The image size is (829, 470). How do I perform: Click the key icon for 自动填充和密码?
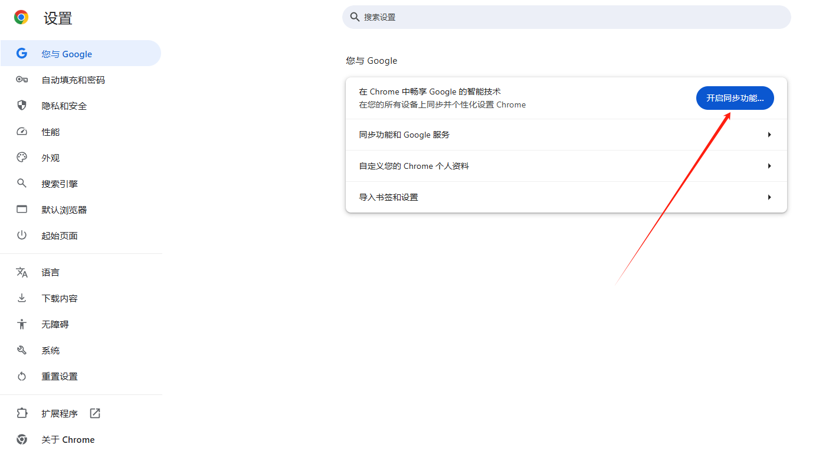click(22, 80)
